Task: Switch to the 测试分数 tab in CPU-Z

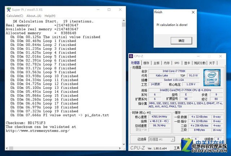Action: 200,63
